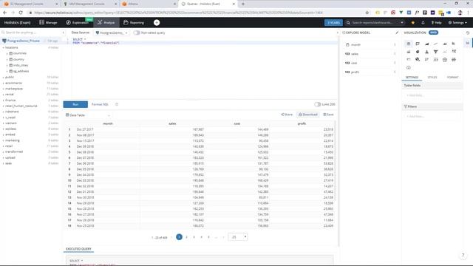Click the sales column header

coord(172,123)
